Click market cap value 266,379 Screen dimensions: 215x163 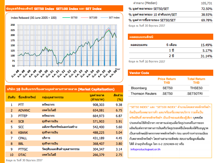[99, 155]
